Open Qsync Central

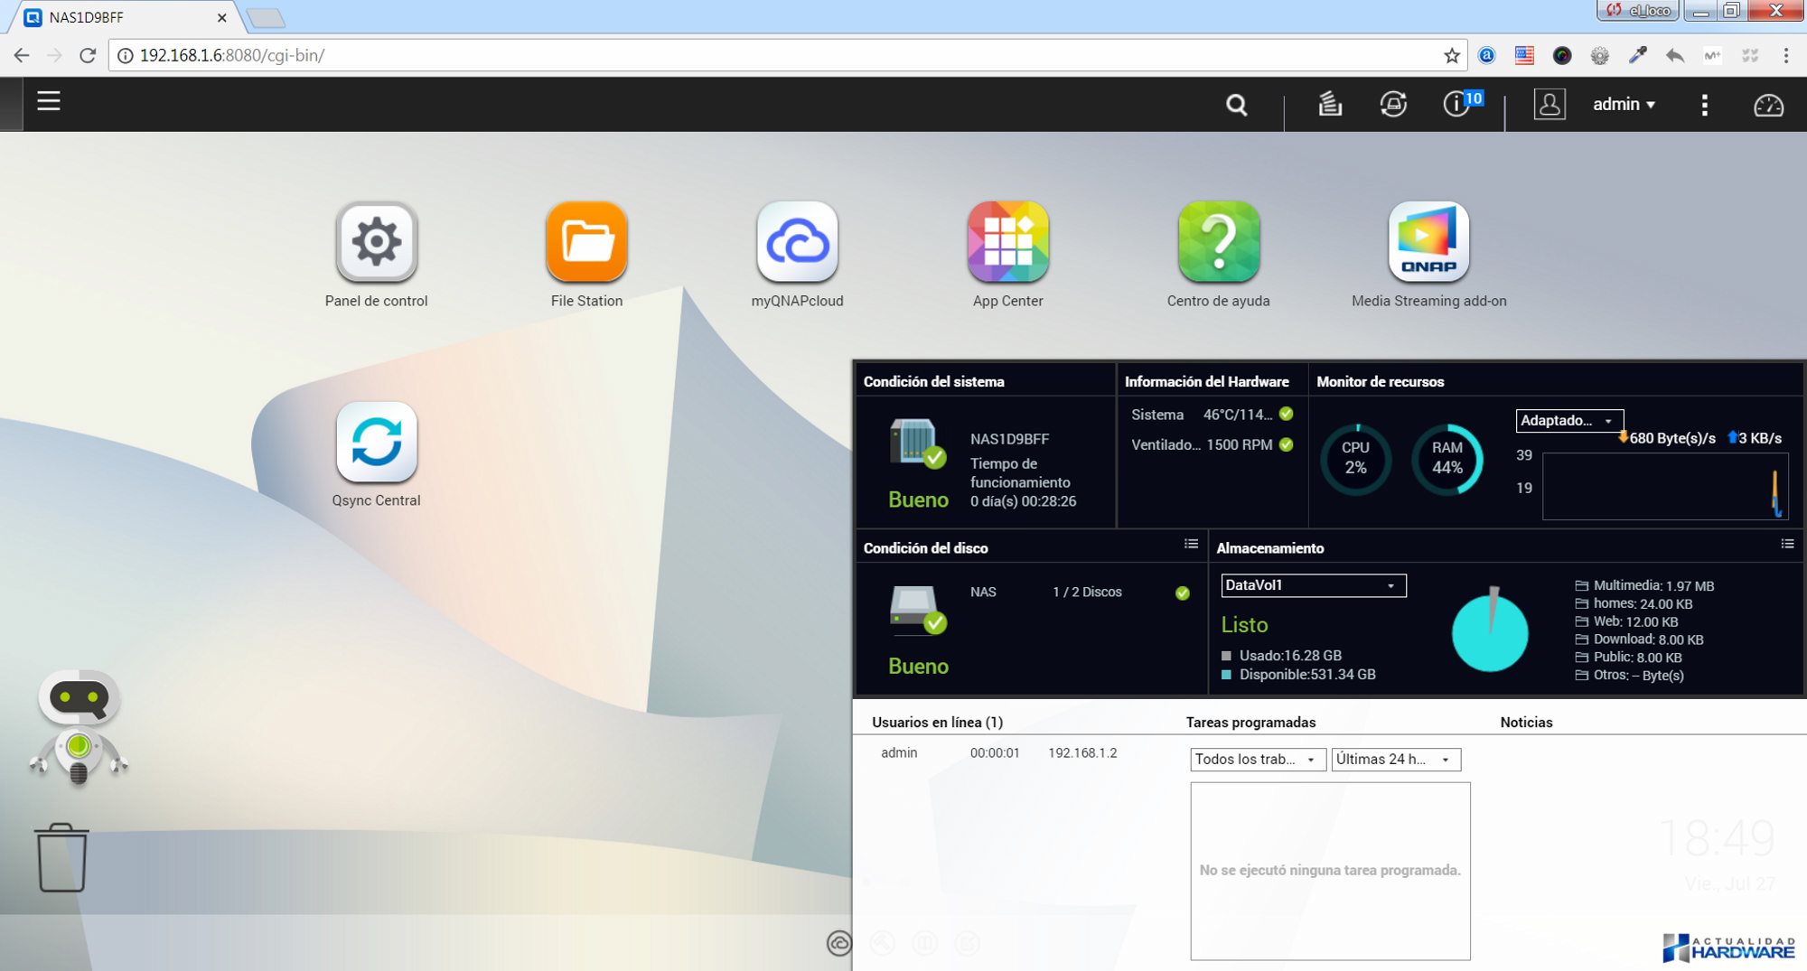coord(376,443)
